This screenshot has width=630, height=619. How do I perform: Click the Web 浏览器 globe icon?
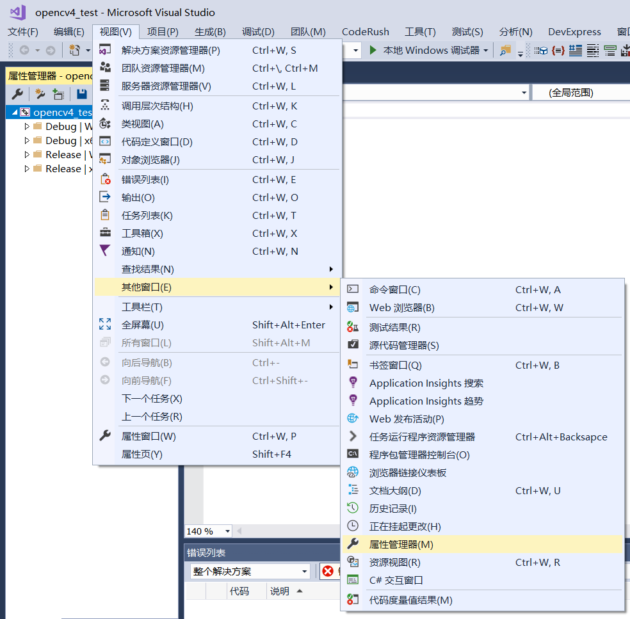[x=353, y=307]
